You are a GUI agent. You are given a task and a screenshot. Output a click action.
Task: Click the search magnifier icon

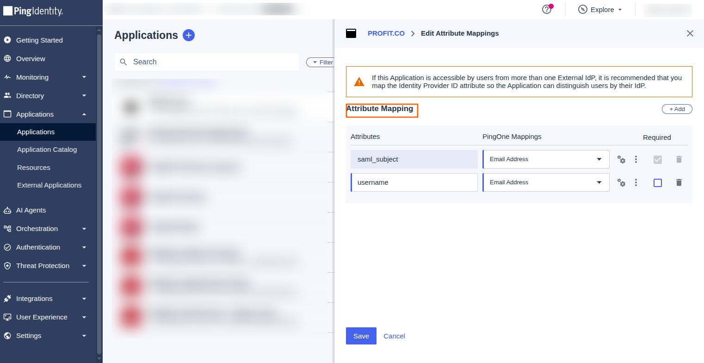pos(124,62)
